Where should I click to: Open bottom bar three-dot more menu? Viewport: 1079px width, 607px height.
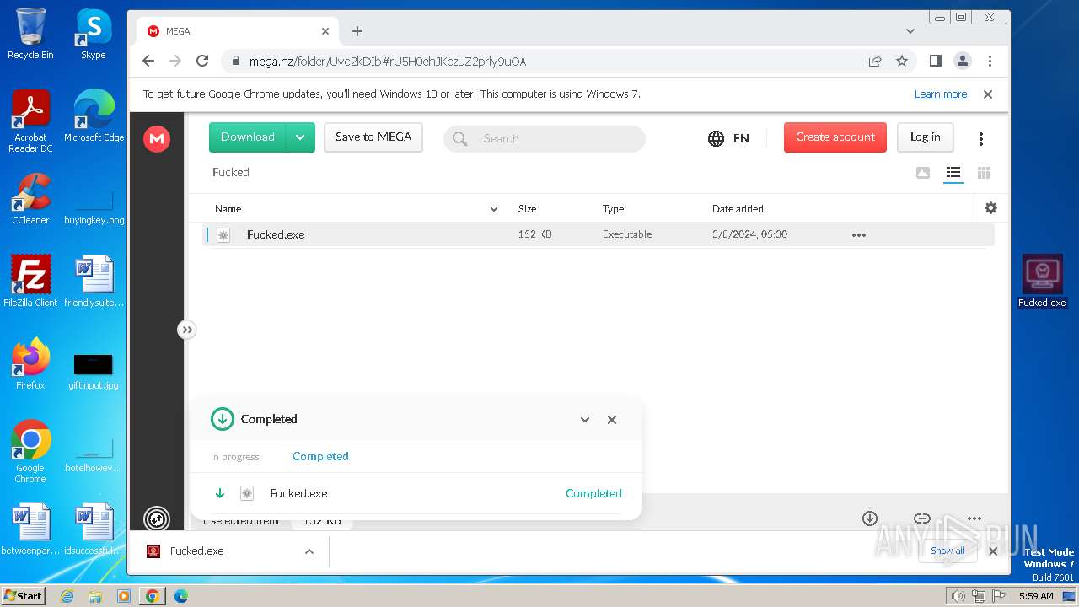tap(974, 518)
